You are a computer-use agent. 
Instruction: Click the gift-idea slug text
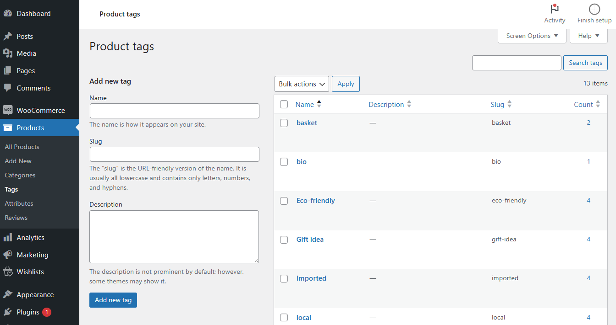click(x=504, y=239)
